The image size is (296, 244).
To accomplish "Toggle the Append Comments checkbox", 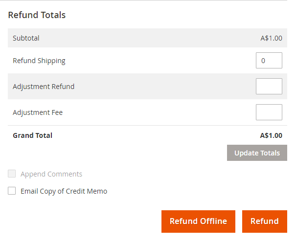I will [x=12, y=174].
